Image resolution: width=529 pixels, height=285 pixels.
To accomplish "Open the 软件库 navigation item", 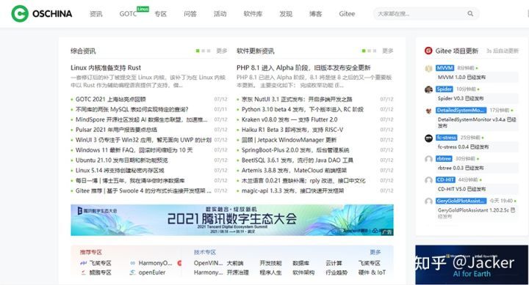I will [x=253, y=14].
